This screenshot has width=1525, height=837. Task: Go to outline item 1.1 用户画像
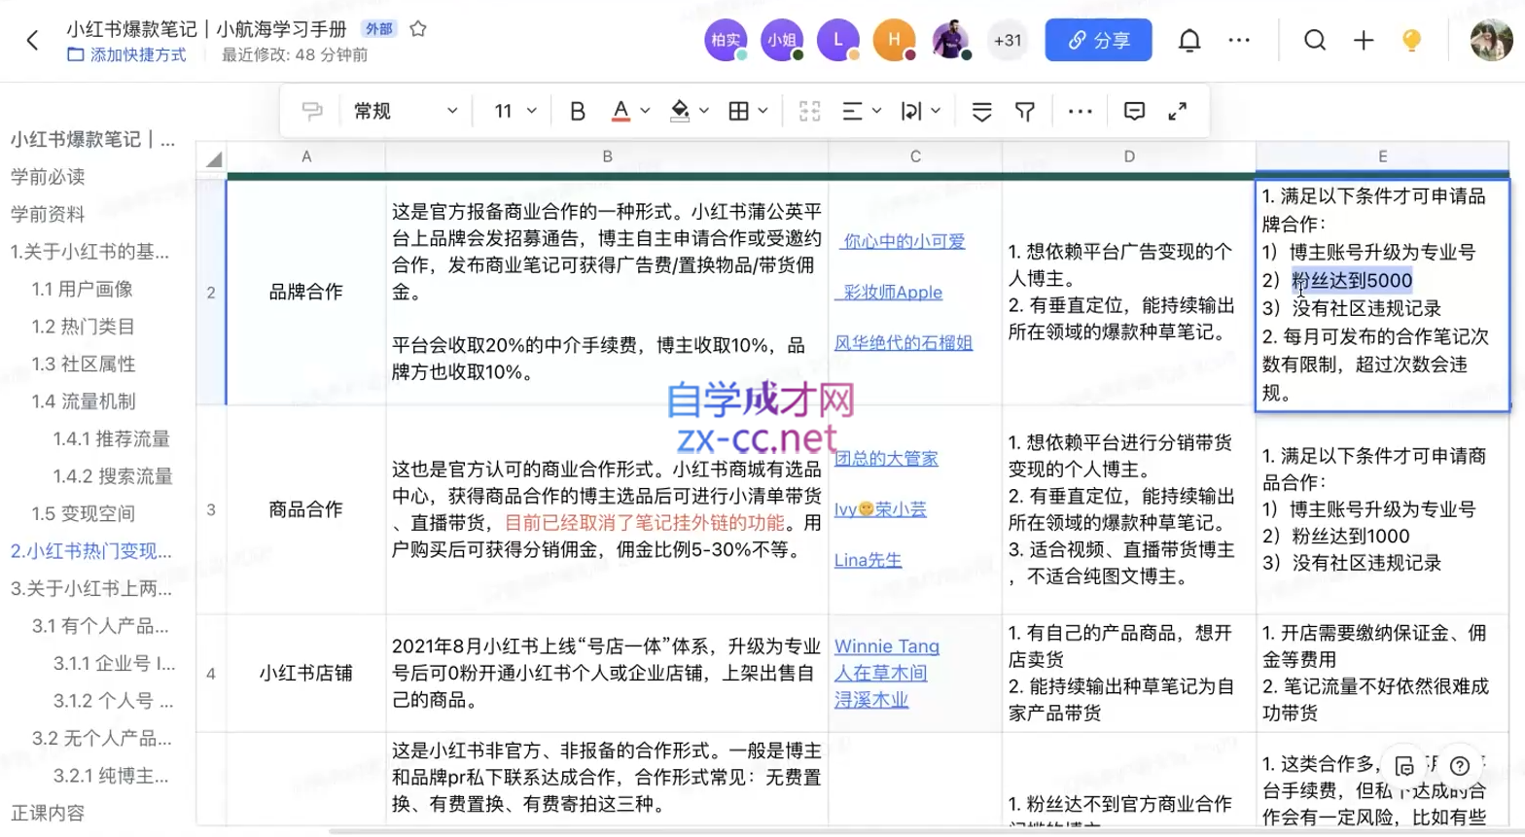tap(82, 289)
